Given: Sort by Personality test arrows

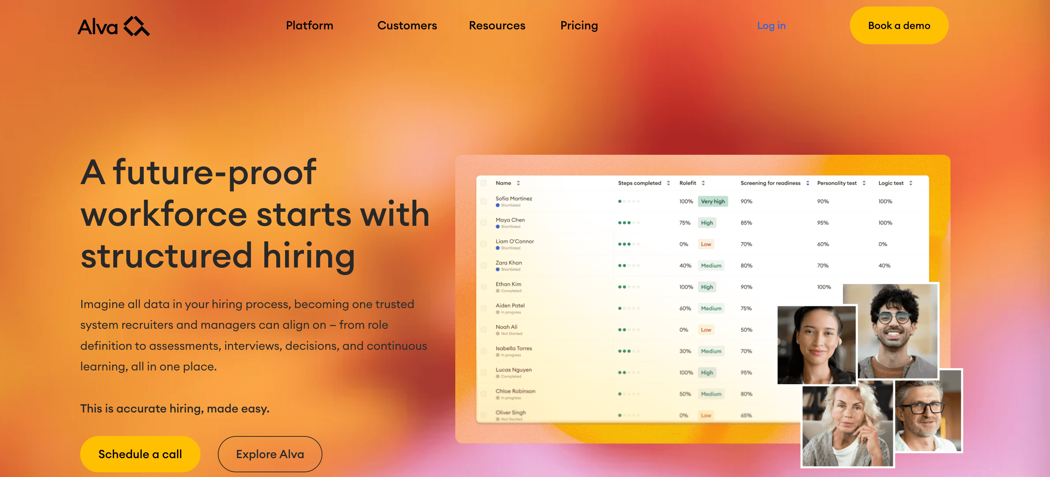Looking at the screenshot, I should 864,183.
